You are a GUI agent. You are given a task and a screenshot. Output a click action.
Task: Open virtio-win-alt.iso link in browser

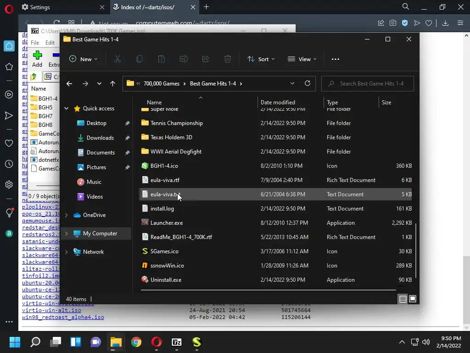(x=51, y=310)
